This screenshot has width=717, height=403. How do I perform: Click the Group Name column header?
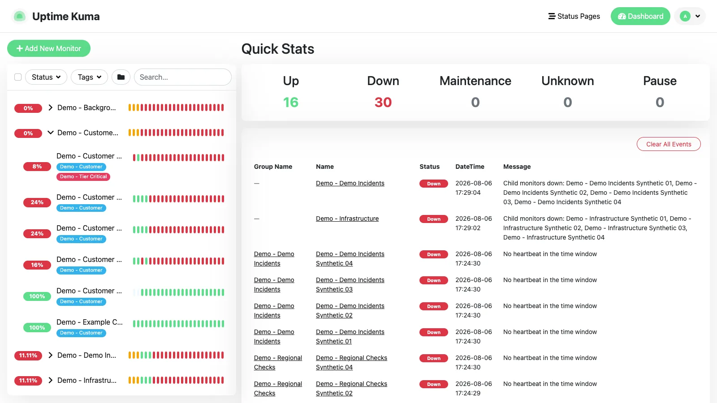(273, 167)
